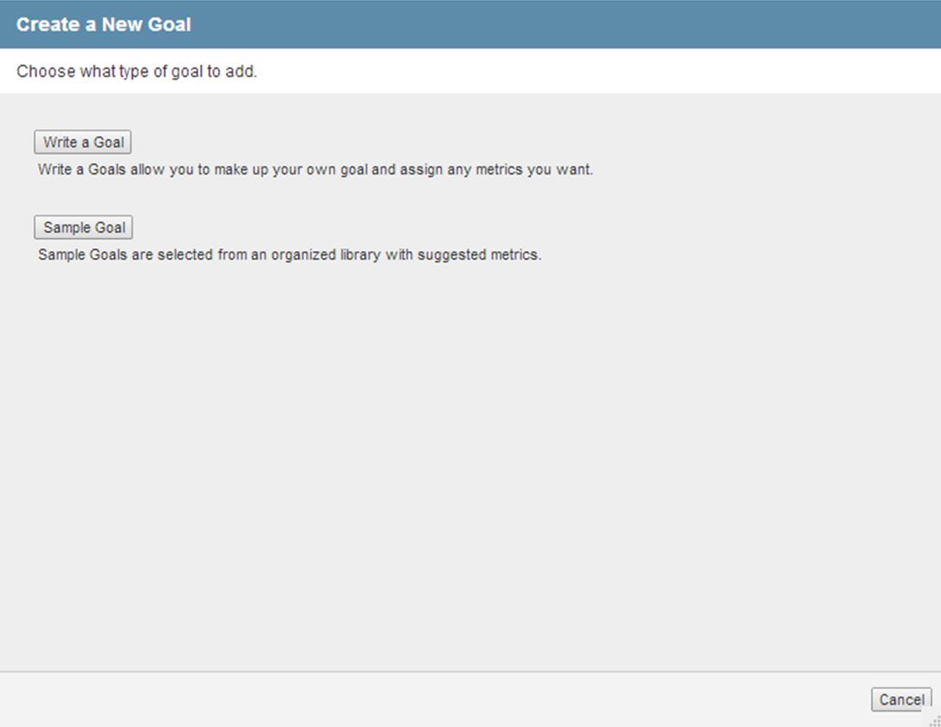Screen dimensions: 941x727
Task: Cancel the Create a New Goal dialog
Action: click(x=901, y=699)
